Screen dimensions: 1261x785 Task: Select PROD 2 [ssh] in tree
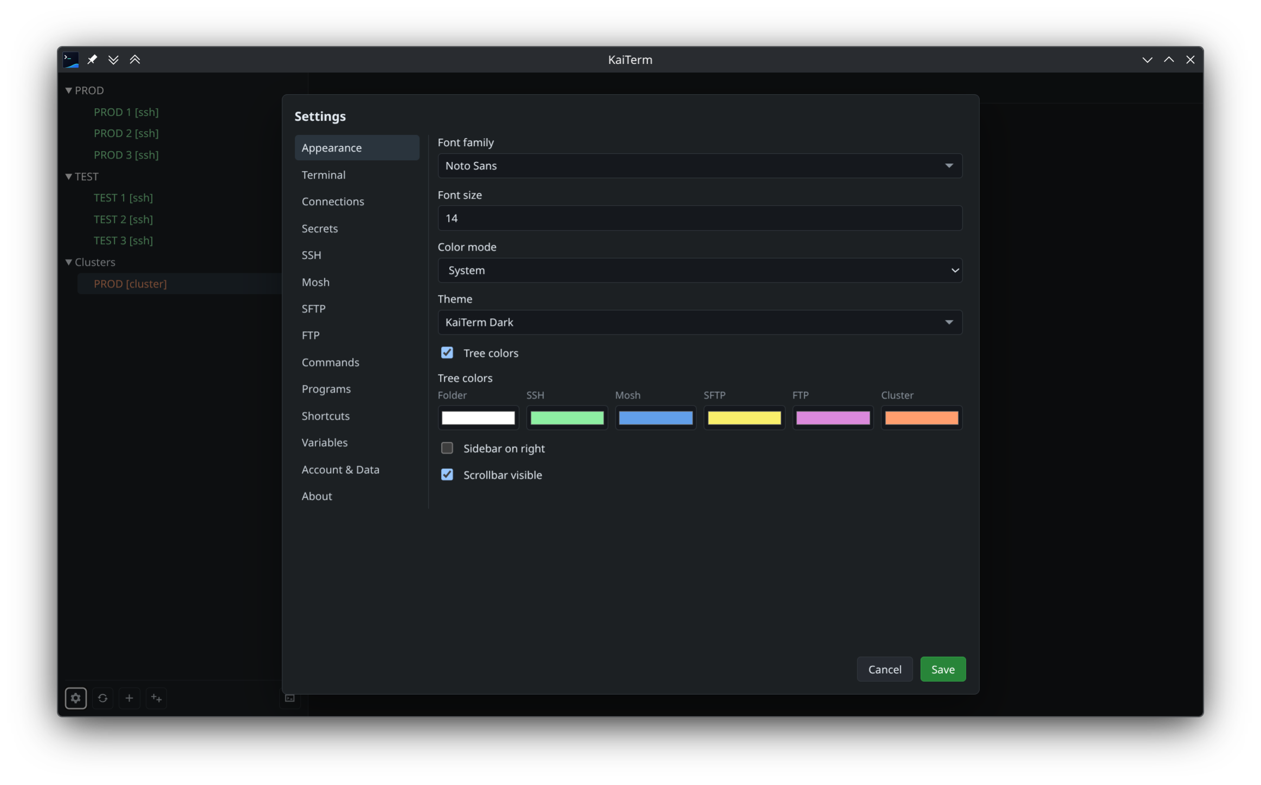126,133
